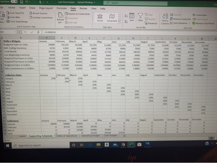Open the custom Sort dialog

point(132,17)
